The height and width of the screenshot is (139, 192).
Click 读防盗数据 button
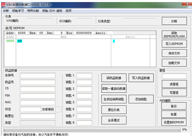(x=114, y=78)
